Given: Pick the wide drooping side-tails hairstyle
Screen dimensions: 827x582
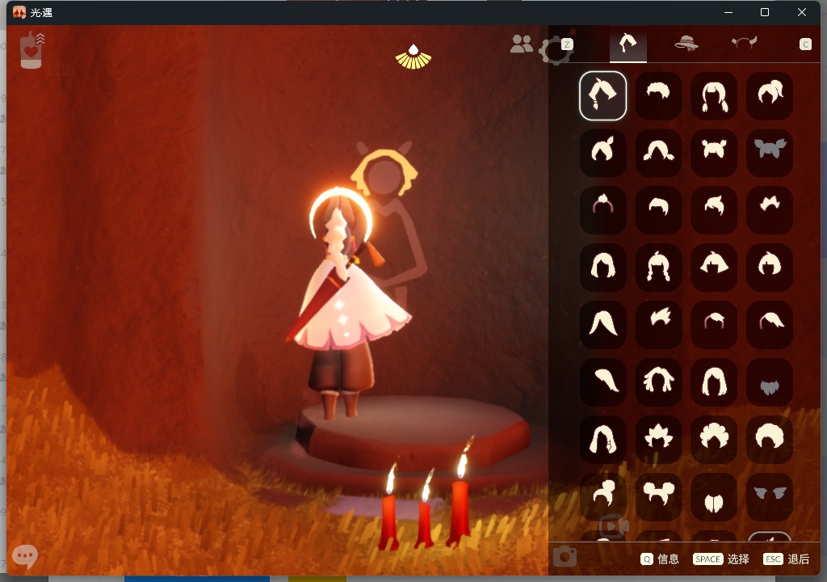Looking at the screenshot, I should point(658,153).
